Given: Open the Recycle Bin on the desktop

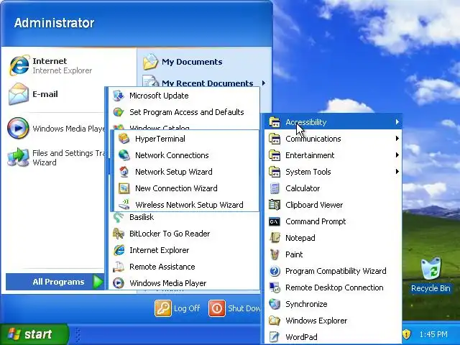Looking at the screenshot, I should tap(431, 275).
